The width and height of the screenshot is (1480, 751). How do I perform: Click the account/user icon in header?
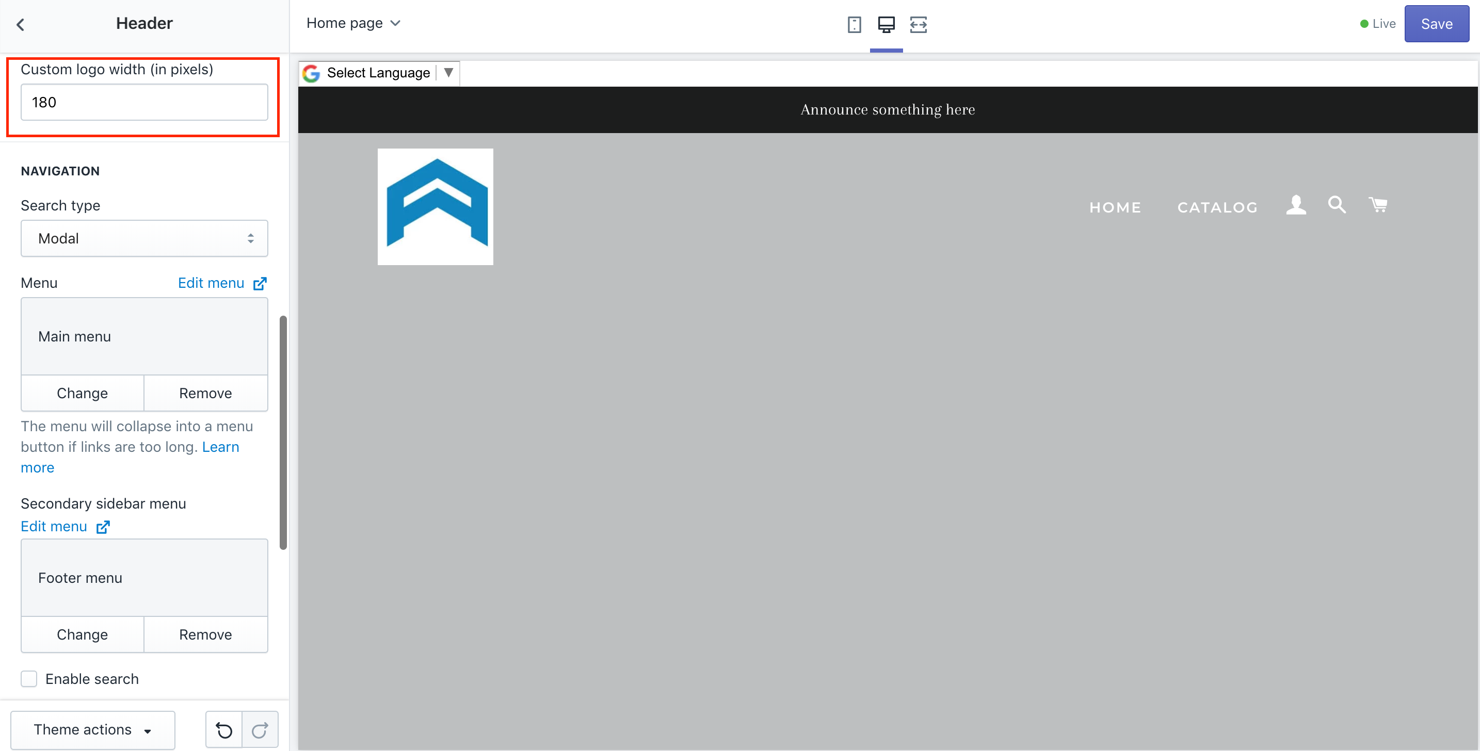click(1296, 204)
